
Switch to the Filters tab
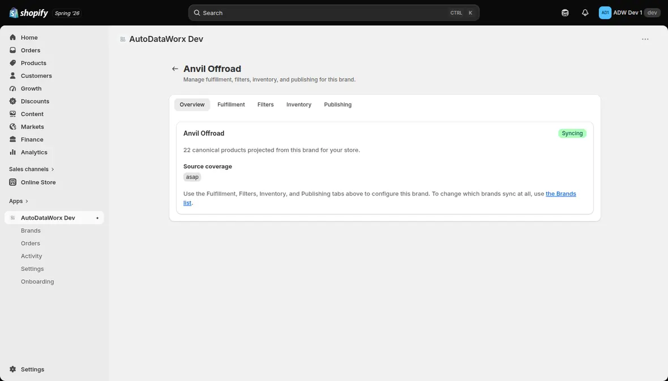point(266,104)
